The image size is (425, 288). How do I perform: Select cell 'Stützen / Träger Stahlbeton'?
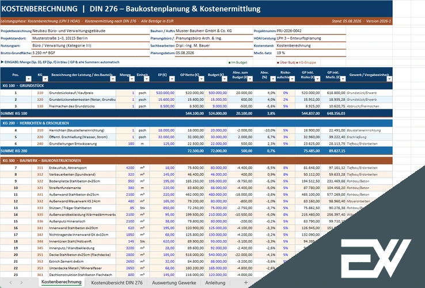pos(82,208)
